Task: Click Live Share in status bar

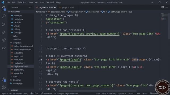Action: click(46, 93)
